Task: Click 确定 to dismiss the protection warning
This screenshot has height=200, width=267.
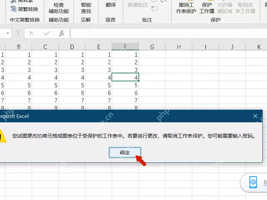Action: click(x=125, y=153)
